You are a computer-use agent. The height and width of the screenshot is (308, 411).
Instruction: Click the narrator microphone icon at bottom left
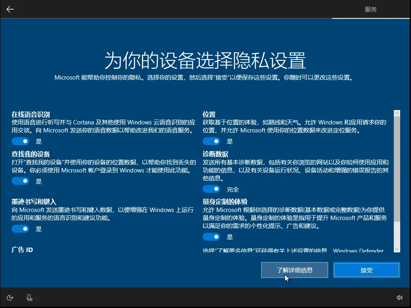click(x=29, y=298)
